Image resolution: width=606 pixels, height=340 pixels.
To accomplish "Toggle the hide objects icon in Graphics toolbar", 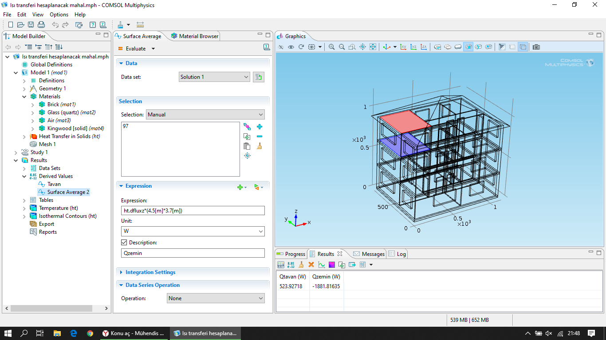I will pos(281,47).
